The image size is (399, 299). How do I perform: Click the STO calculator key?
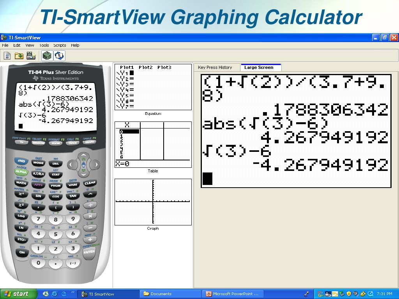[x=21, y=239]
